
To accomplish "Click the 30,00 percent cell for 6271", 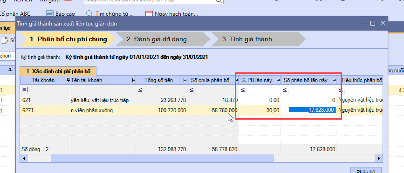I will click(x=259, y=110).
